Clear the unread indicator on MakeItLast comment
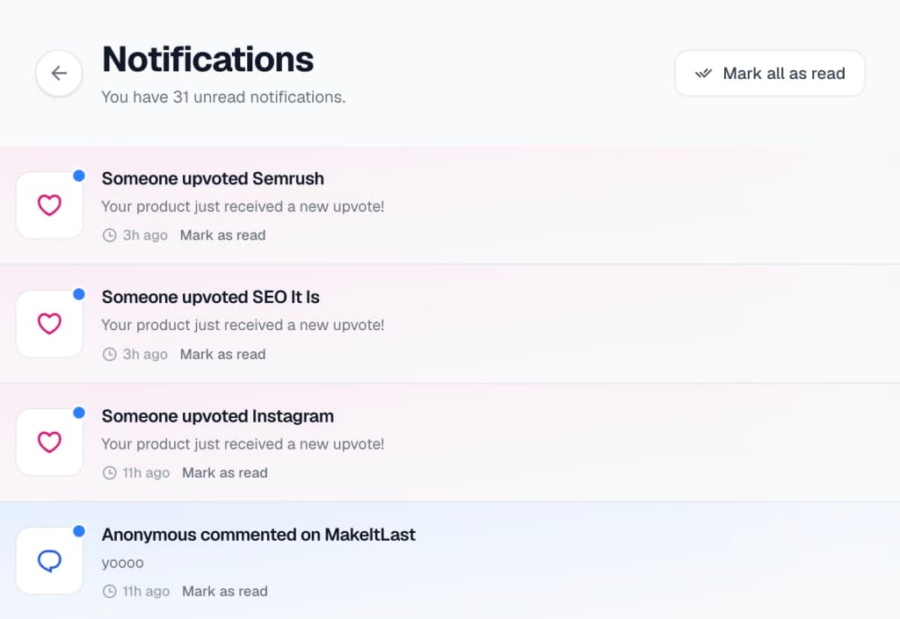The width and height of the screenshot is (900, 619). click(80, 529)
